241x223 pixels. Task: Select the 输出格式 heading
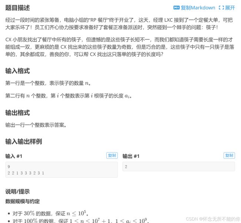click(17, 113)
